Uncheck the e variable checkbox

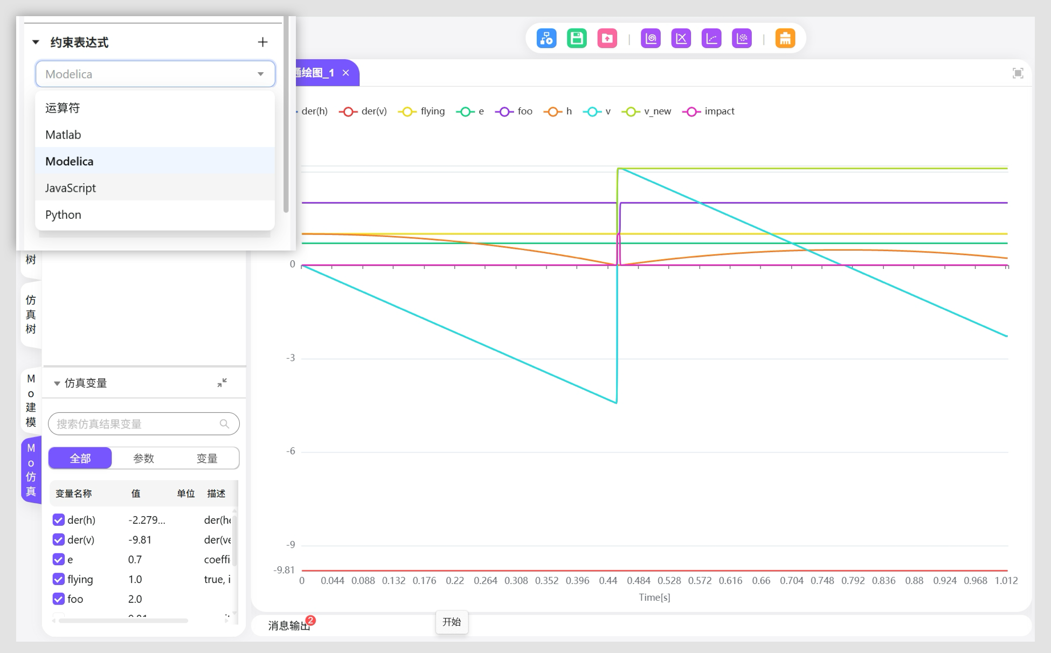tap(58, 559)
